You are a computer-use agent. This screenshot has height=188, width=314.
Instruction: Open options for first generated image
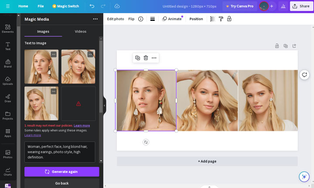click(54, 54)
